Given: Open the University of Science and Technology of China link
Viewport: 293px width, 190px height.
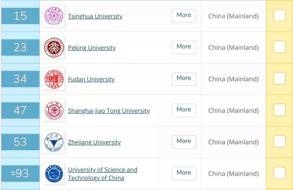Looking at the screenshot, I should pyautogui.click(x=103, y=174).
